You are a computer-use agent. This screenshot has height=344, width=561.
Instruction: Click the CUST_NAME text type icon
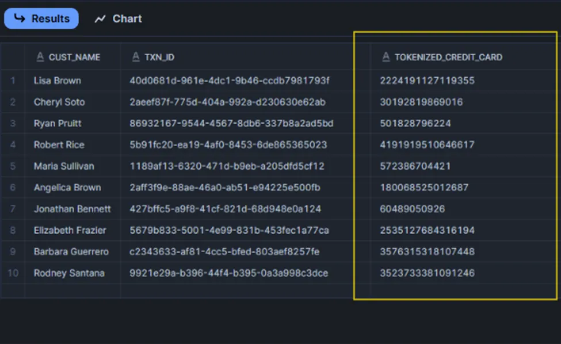(40, 57)
